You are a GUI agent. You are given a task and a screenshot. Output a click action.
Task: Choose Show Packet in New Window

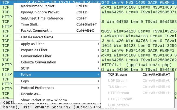44,100
